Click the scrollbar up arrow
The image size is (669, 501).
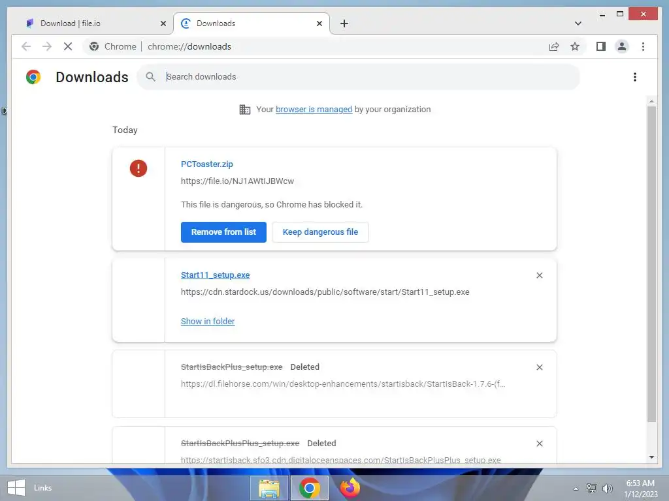651,101
